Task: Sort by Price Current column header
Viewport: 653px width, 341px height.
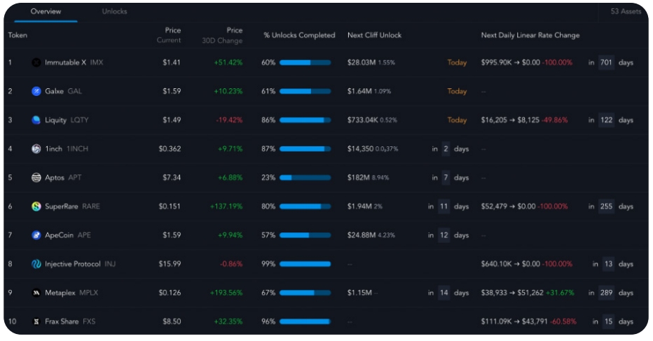Action: click(169, 35)
